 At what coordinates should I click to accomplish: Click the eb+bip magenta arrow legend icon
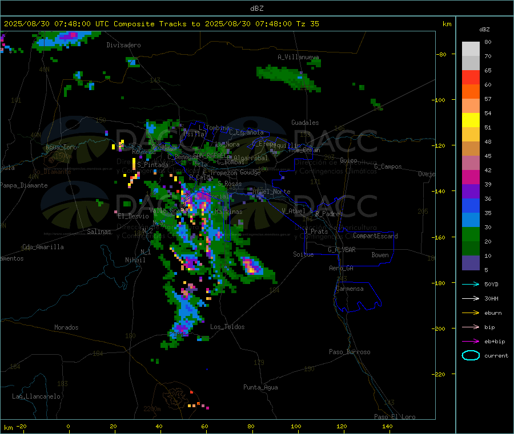[471, 342]
